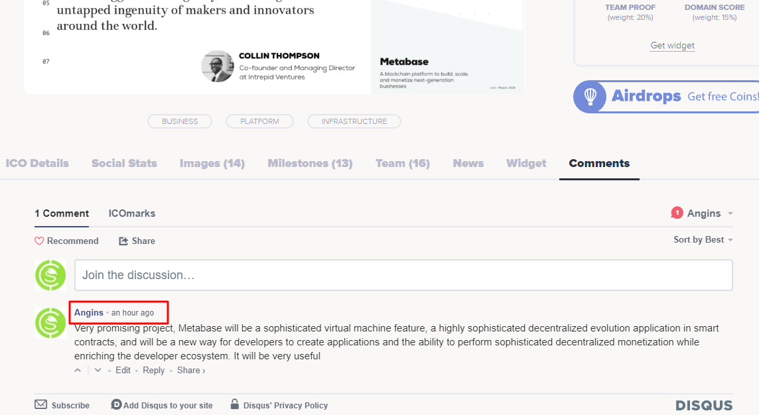This screenshot has width=759, height=415.
Task: Click the Airdrops Get free Coins banner
Action: (666, 97)
